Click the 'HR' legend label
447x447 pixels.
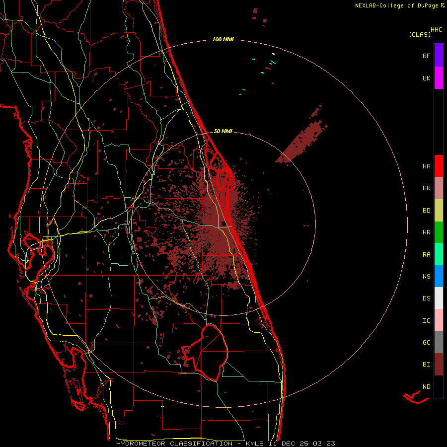(x=426, y=232)
